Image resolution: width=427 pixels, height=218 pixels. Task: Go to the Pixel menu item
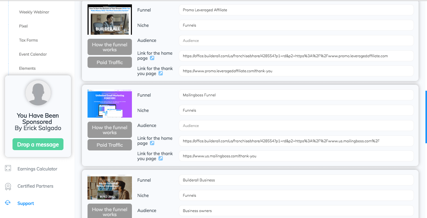23,26
